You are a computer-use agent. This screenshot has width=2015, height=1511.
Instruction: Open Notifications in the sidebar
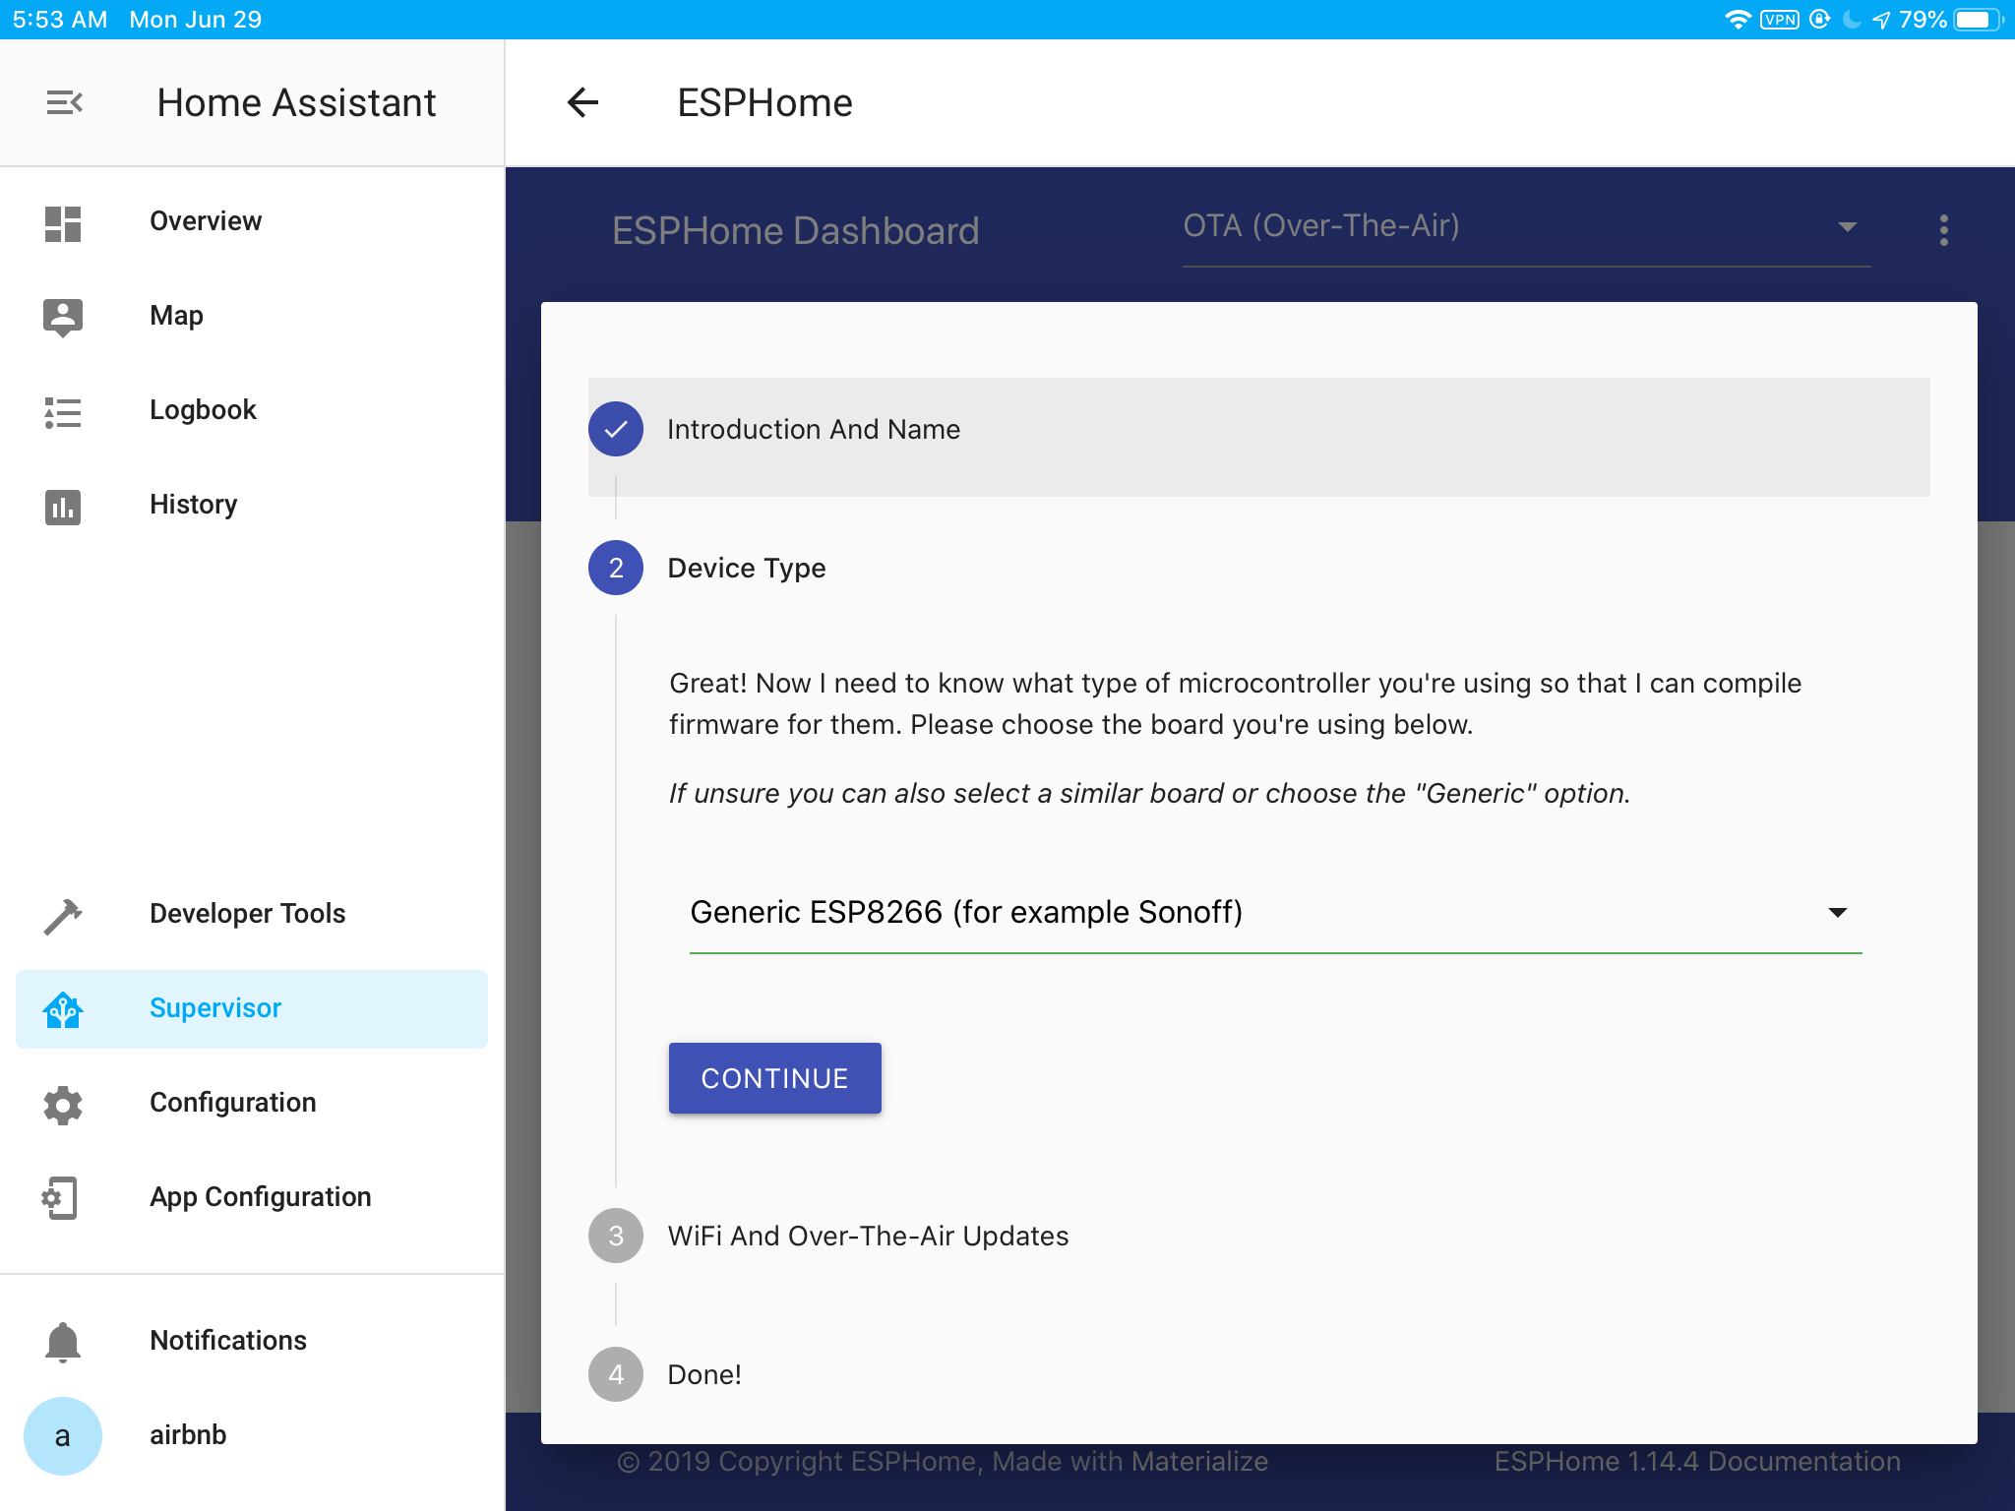(x=252, y=1342)
